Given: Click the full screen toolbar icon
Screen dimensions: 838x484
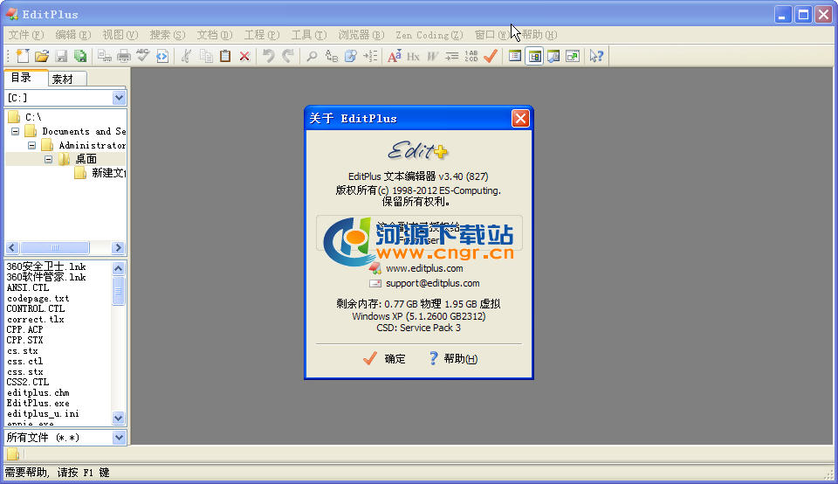Looking at the screenshot, I should (x=573, y=56).
